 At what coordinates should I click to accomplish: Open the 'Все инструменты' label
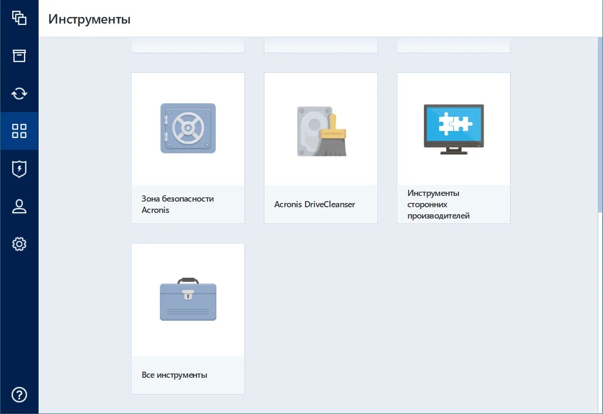[175, 375]
